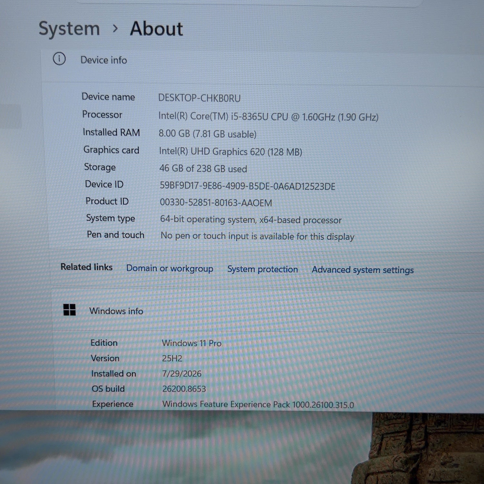484x484 pixels.
Task: Click the Graphics card label
Action: [111, 150]
